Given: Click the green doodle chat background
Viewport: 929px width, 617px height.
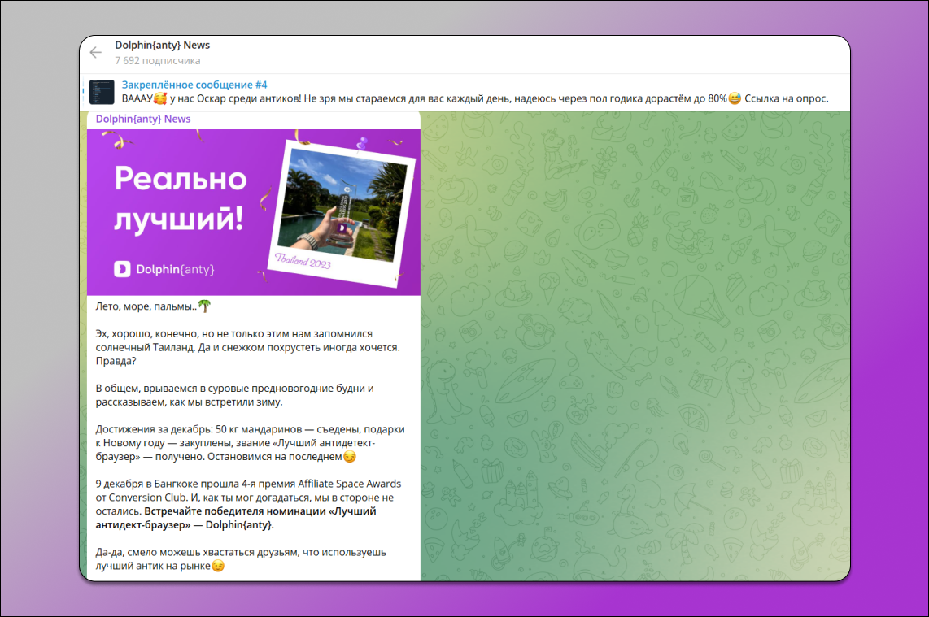Looking at the screenshot, I should coord(635,325).
